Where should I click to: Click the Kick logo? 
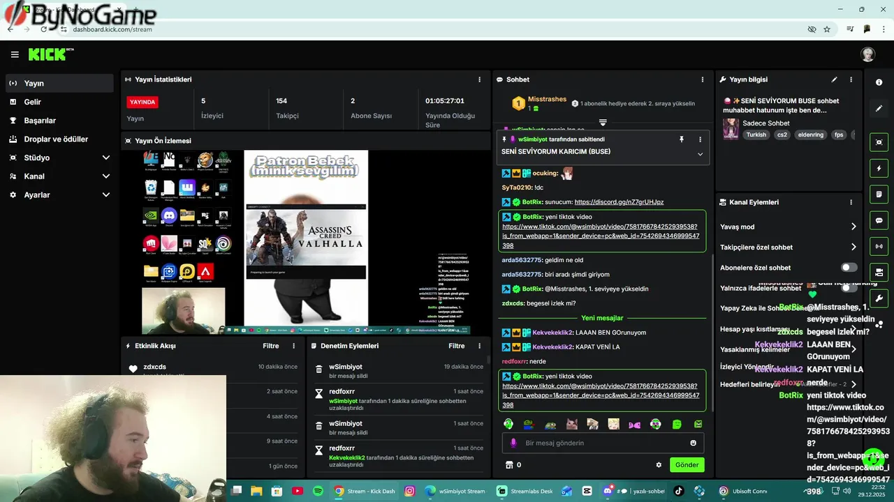tap(47, 54)
